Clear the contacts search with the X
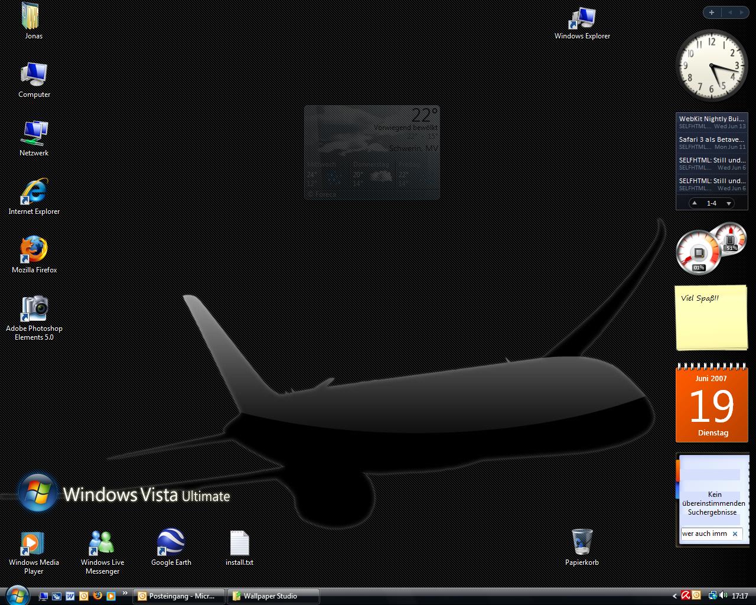This screenshot has height=605, width=756. coord(735,534)
